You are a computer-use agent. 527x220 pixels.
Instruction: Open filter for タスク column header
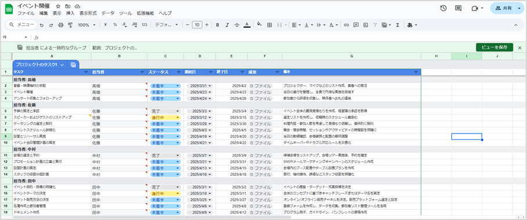coord(87,72)
